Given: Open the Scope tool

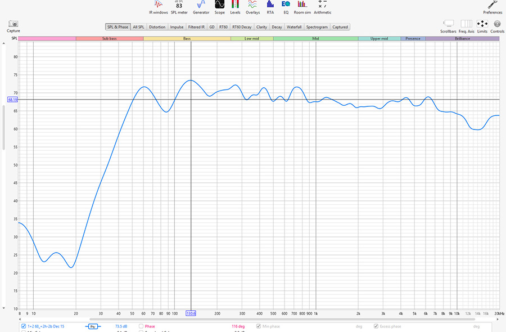Looking at the screenshot, I should point(219,6).
